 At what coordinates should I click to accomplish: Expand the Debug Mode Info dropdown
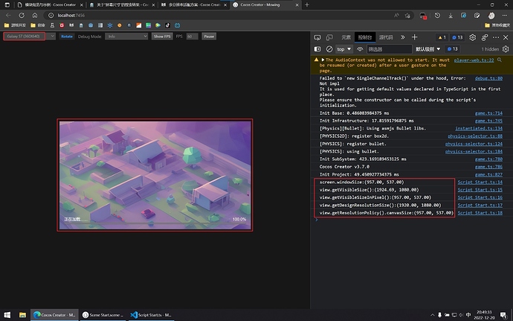tap(127, 36)
